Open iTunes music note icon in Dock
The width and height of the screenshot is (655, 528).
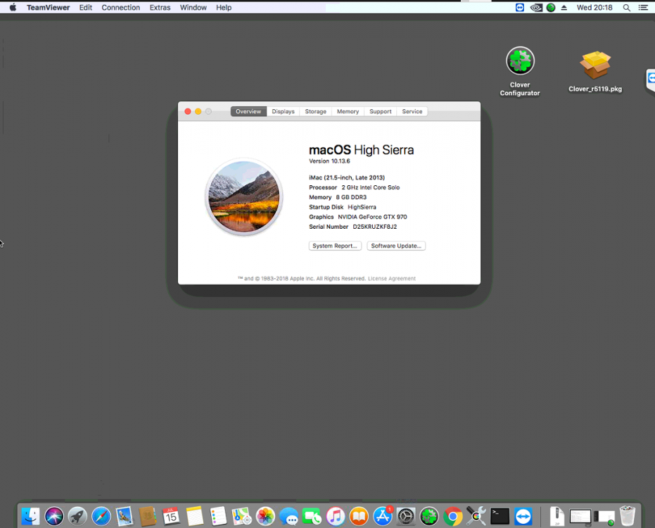click(x=336, y=516)
